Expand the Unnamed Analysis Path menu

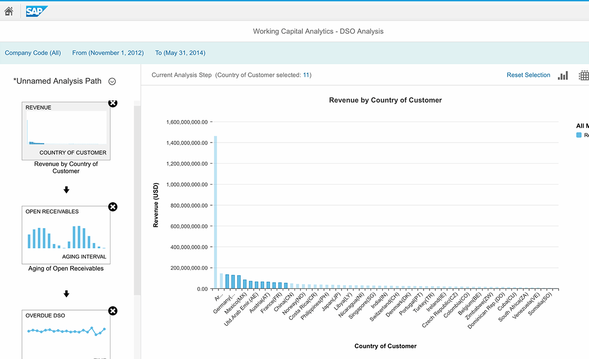click(112, 82)
